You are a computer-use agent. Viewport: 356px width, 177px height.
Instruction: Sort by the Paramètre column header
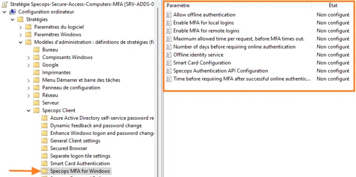[x=238, y=5]
